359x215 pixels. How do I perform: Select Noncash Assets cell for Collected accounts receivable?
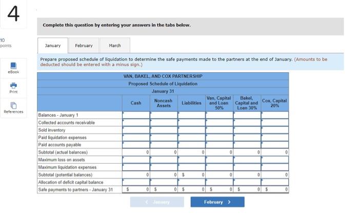tap(164, 122)
